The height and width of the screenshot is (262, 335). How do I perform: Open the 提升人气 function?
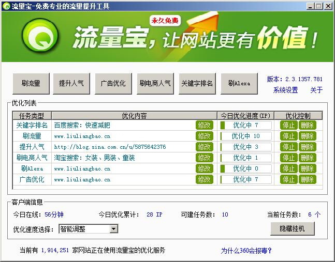click(x=71, y=83)
